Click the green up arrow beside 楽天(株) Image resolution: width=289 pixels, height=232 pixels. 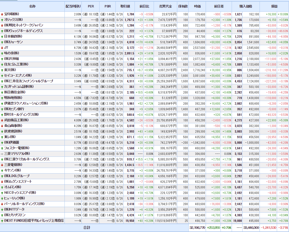coord(2,70)
